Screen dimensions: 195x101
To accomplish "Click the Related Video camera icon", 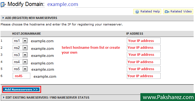I will pos(167,12).
